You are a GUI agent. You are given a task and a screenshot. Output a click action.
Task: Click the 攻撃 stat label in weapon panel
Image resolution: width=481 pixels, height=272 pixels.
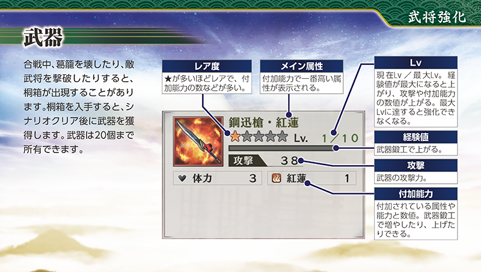tap(244, 160)
